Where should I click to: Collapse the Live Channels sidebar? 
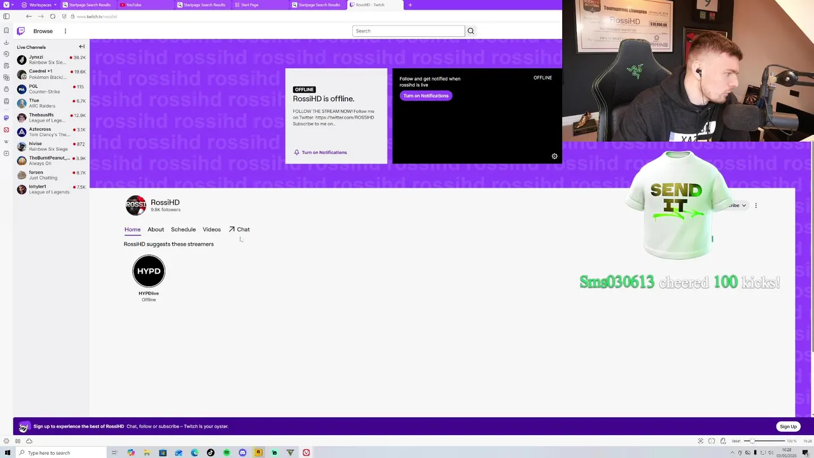pyautogui.click(x=81, y=46)
